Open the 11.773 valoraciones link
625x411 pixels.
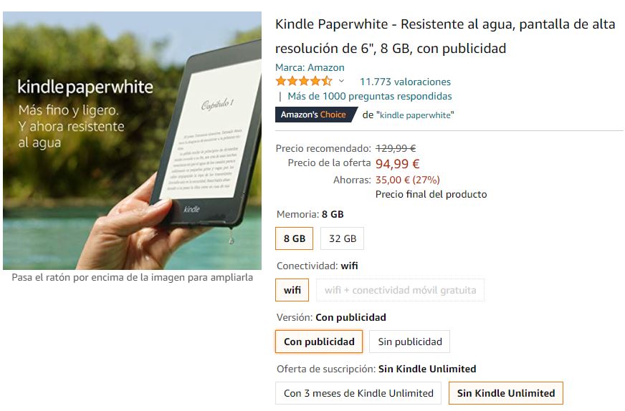pyautogui.click(x=405, y=82)
